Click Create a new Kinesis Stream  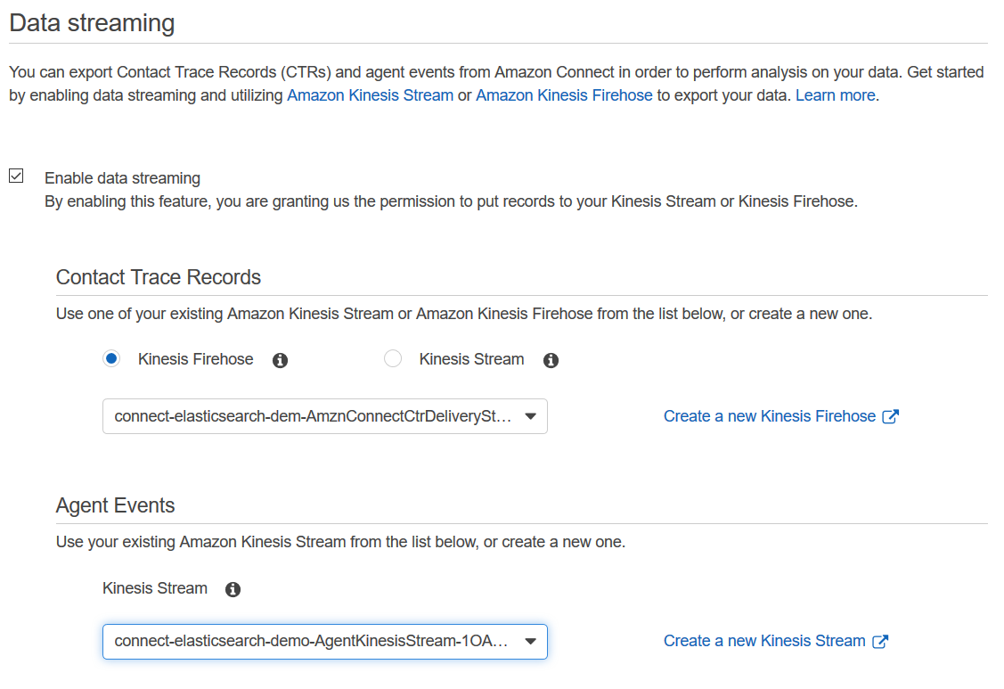coord(763,641)
